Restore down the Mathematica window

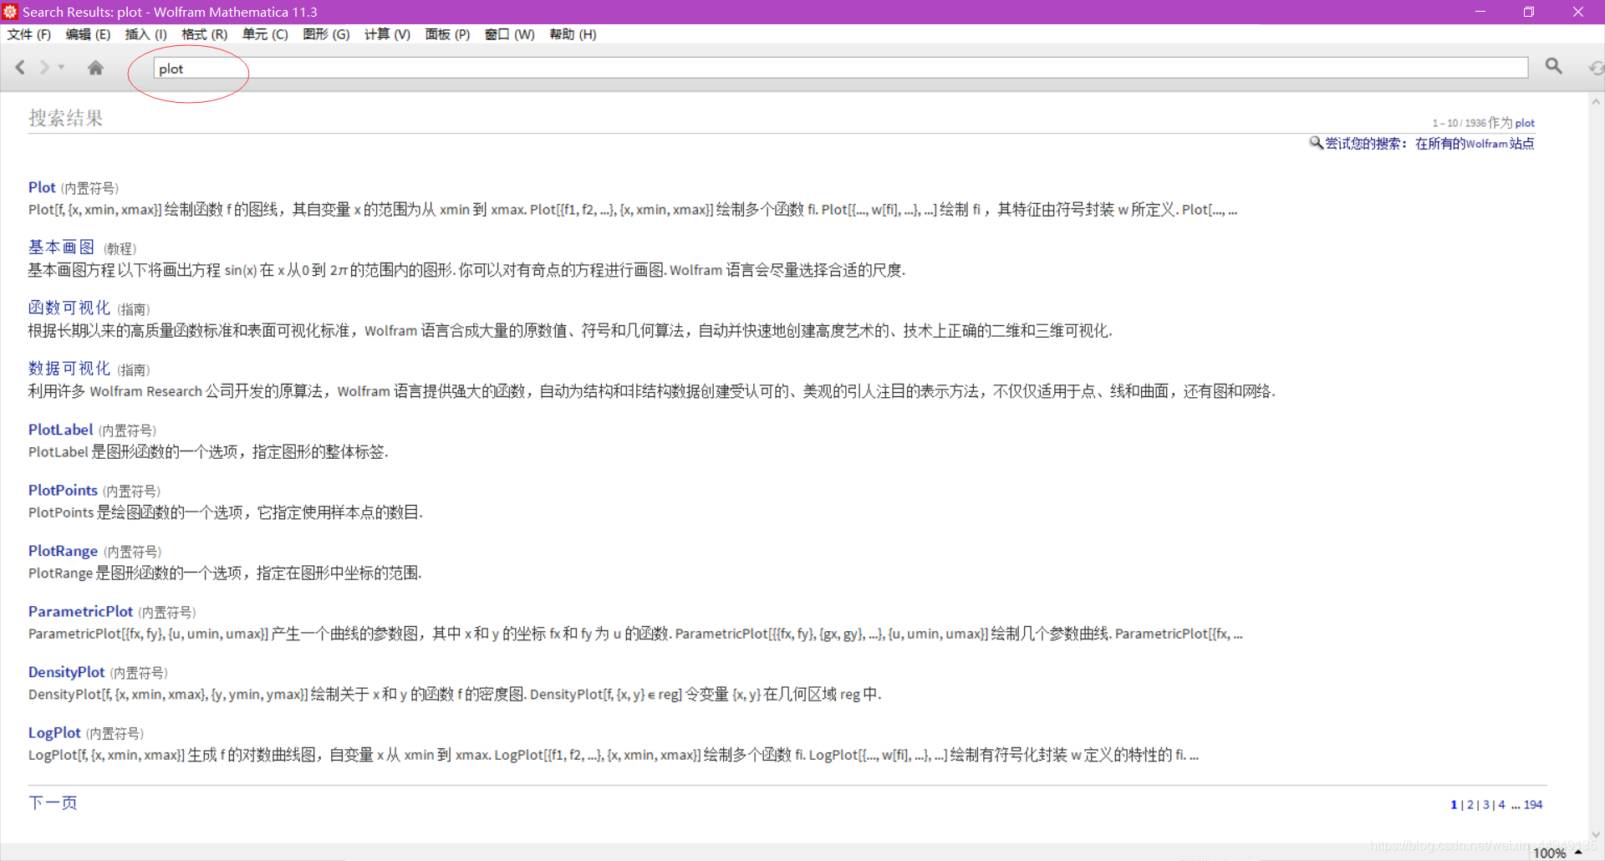click(x=1528, y=12)
